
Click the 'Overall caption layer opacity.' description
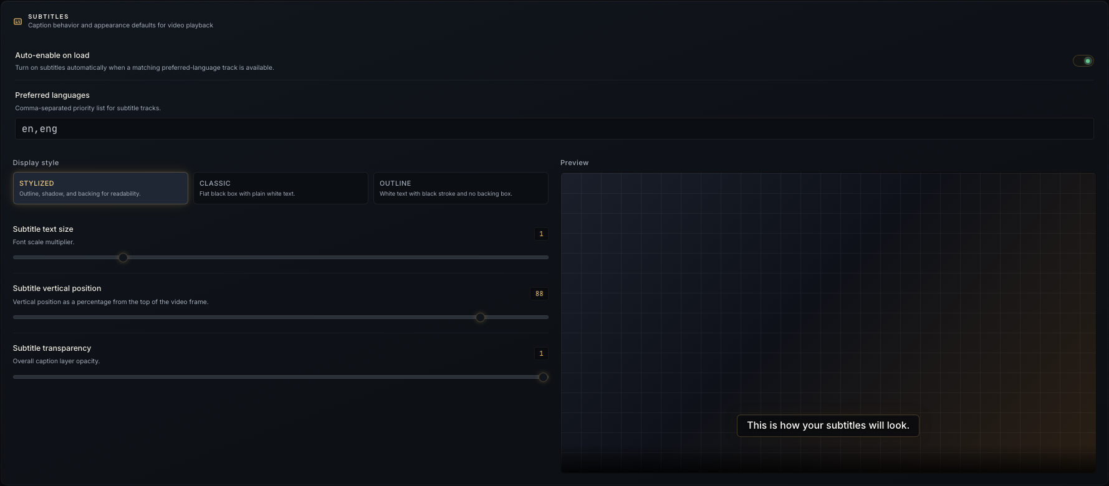pyautogui.click(x=56, y=361)
